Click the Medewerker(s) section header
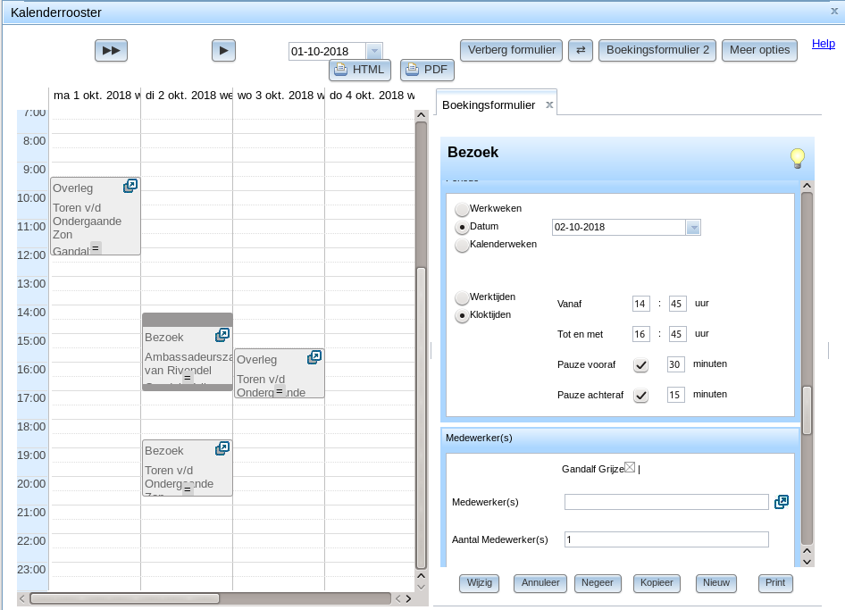Image resolution: width=845 pixels, height=610 pixels. click(x=620, y=438)
